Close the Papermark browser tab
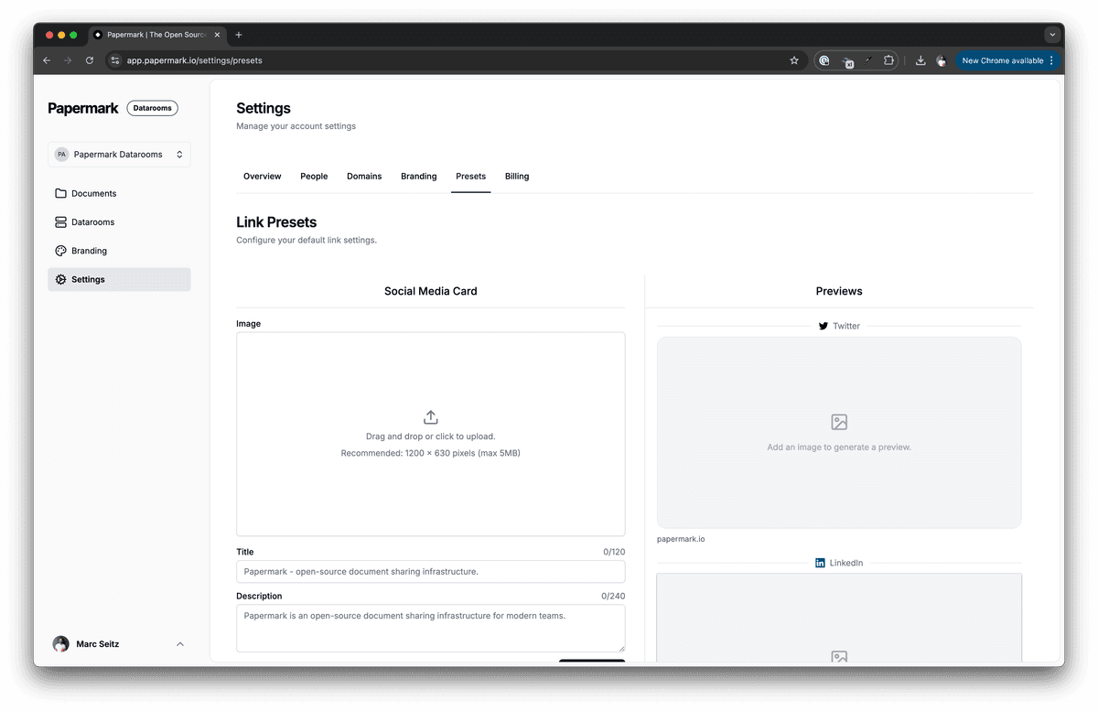 click(x=217, y=35)
